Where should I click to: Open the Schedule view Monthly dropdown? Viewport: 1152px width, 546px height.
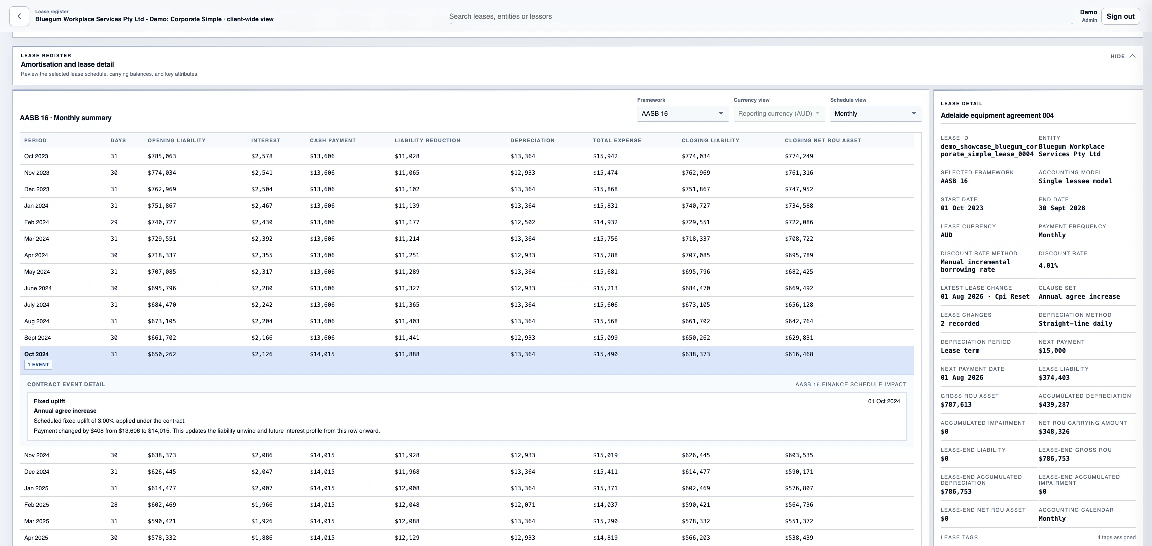(x=875, y=114)
